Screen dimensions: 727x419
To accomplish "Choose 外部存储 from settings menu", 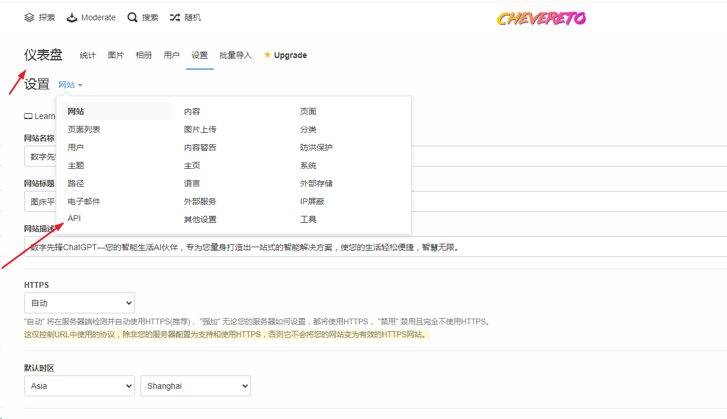I will (316, 183).
